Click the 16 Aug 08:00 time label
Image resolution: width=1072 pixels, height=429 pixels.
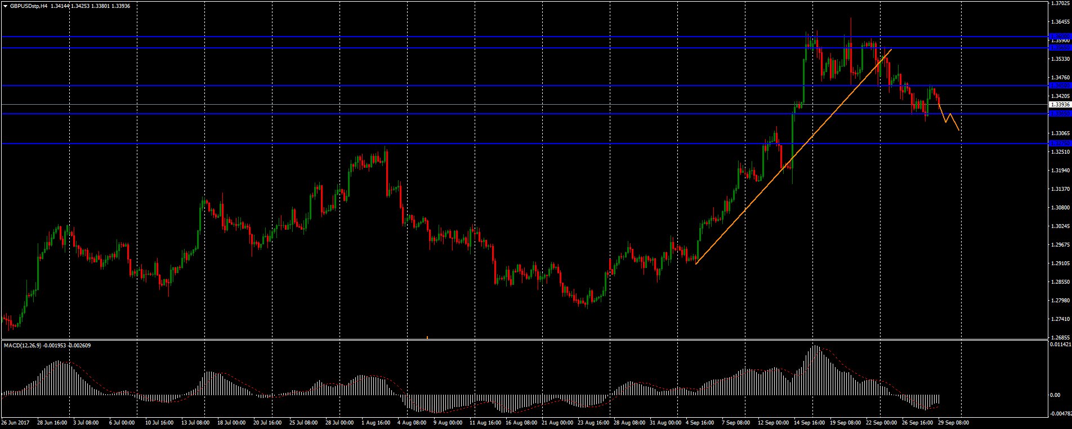(520, 422)
